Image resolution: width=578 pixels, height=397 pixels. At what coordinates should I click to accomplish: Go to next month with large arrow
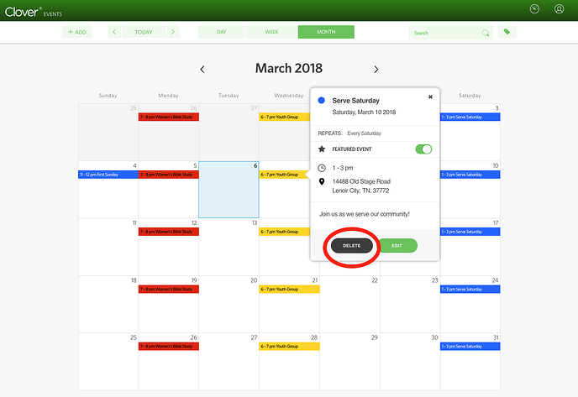coord(376,69)
